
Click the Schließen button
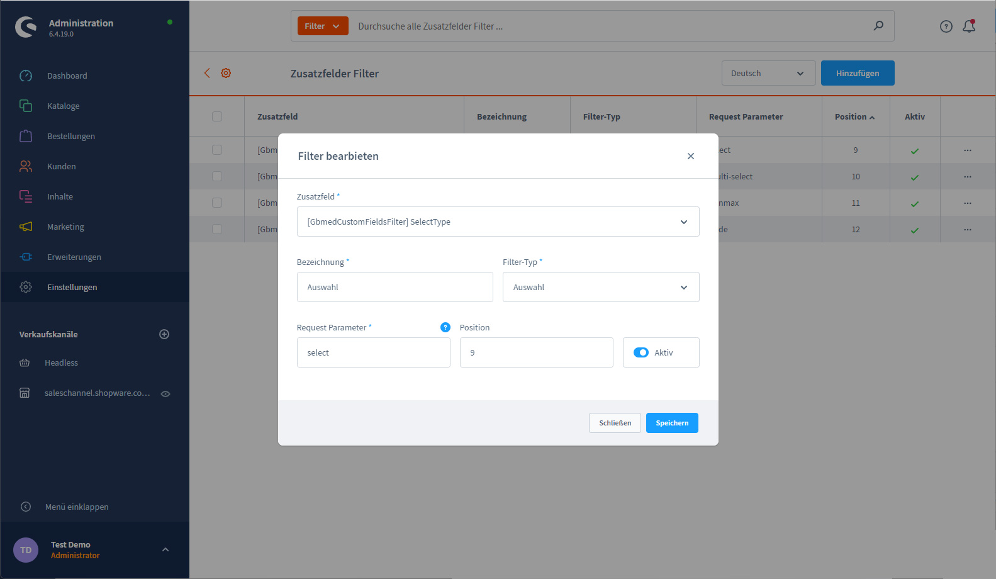[x=615, y=423]
